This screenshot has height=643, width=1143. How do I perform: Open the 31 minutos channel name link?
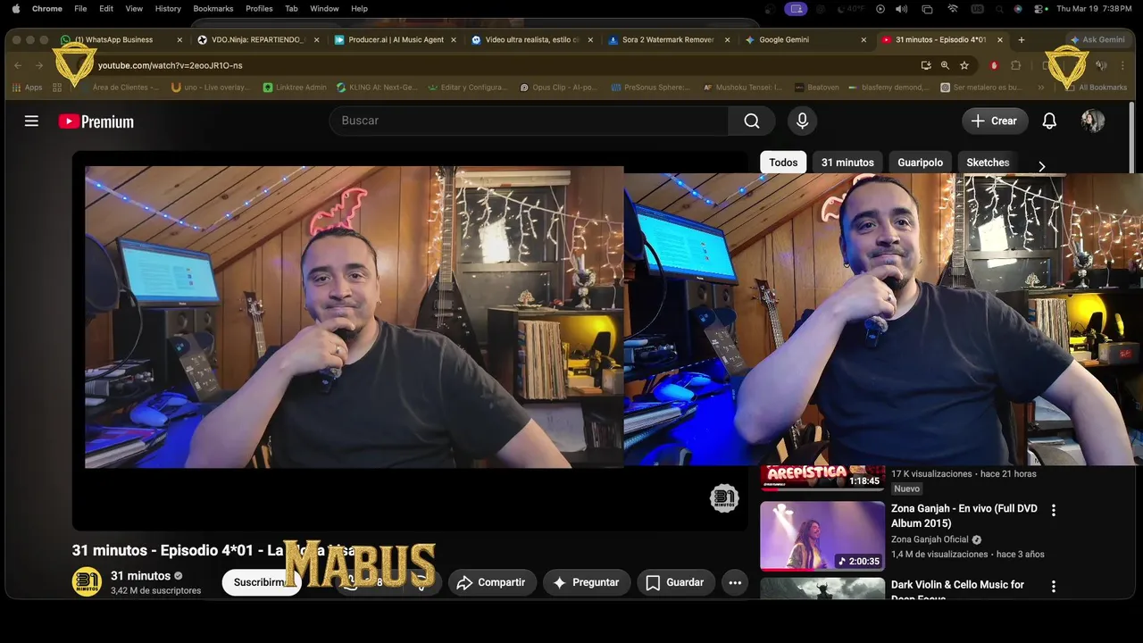click(x=140, y=576)
